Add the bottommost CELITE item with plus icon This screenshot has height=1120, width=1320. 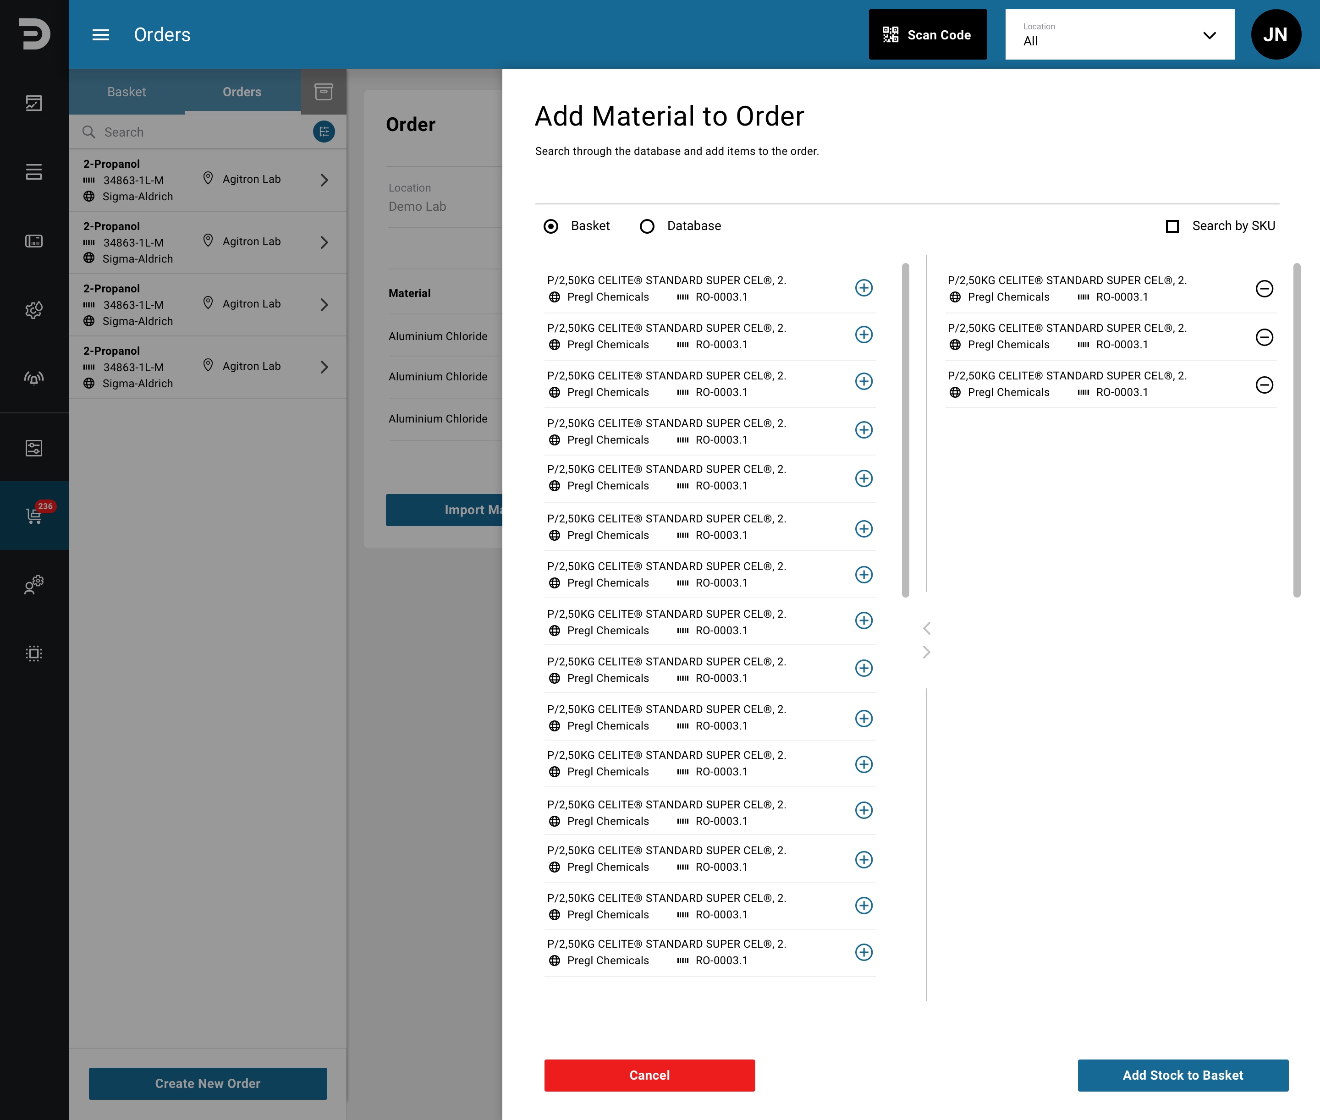[x=863, y=952]
